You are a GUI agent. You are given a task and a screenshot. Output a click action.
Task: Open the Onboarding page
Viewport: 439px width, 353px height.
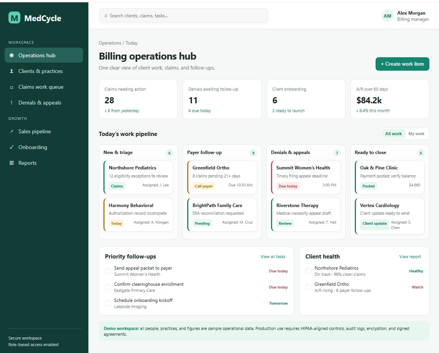click(44, 147)
